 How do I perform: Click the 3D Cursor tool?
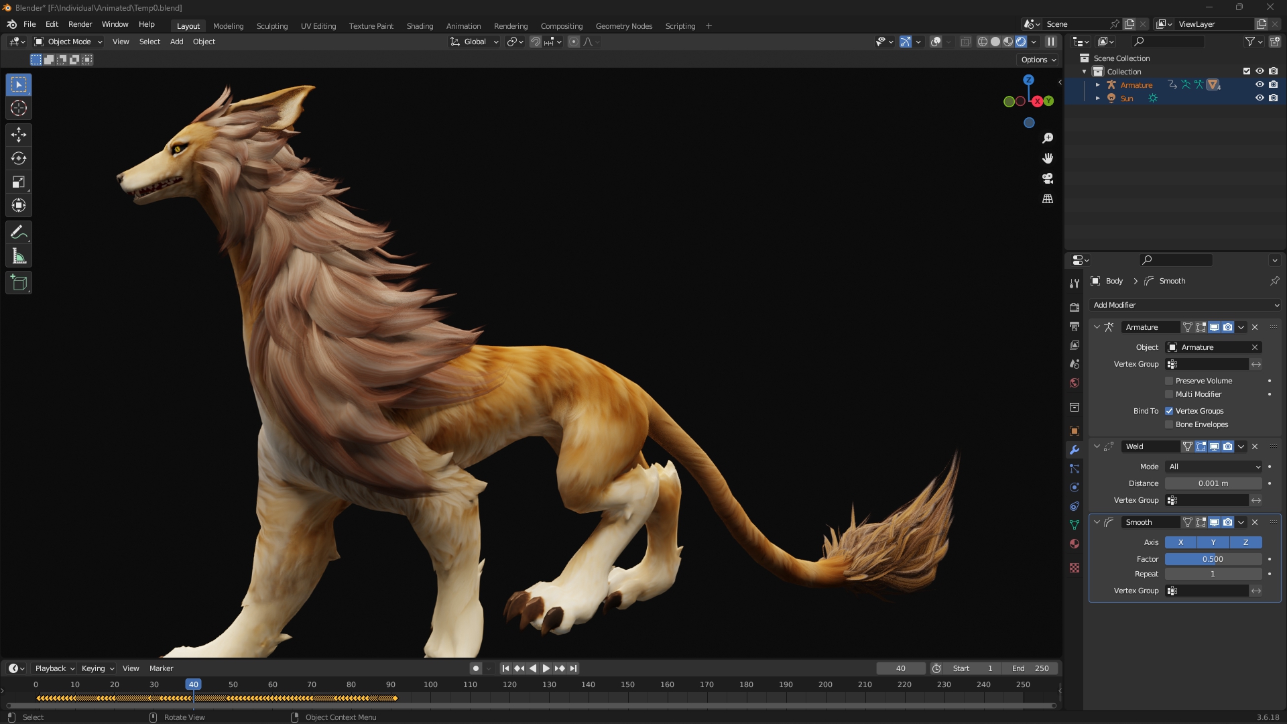tap(19, 108)
